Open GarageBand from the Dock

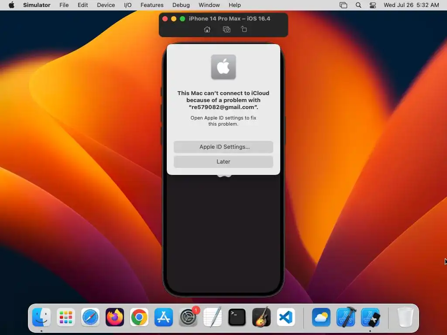(x=261, y=317)
